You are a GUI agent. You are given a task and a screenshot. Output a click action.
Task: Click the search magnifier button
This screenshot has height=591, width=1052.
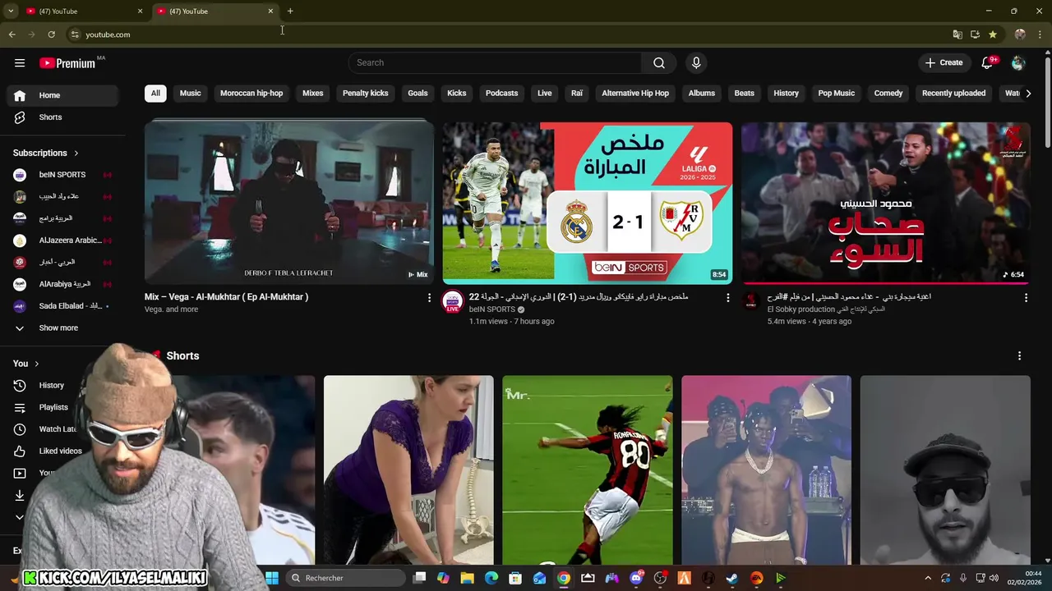pyautogui.click(x=659, y=62)
